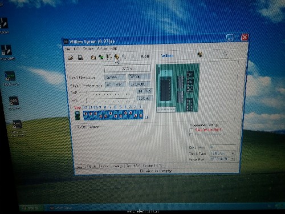Click the Config tab at bottom

118,166
